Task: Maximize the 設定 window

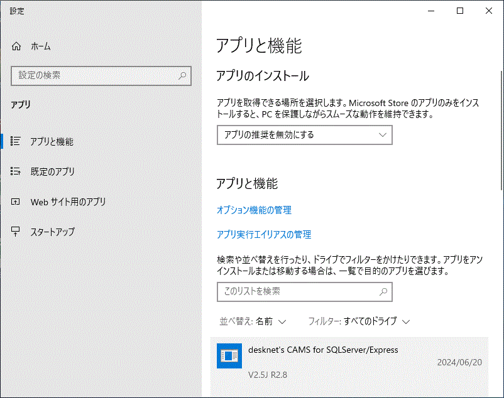Action: tap(460, 11)
